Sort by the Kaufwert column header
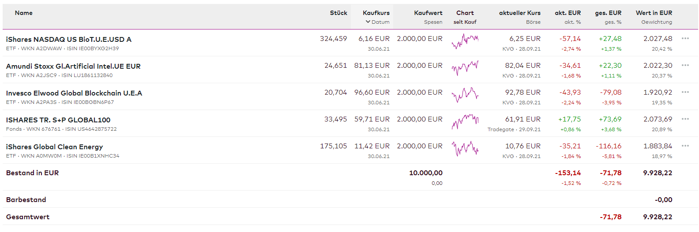 428,13
